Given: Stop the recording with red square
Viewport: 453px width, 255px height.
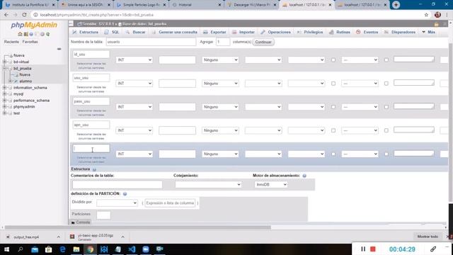Looking at the screenshot, I should (x=373, y=249).
